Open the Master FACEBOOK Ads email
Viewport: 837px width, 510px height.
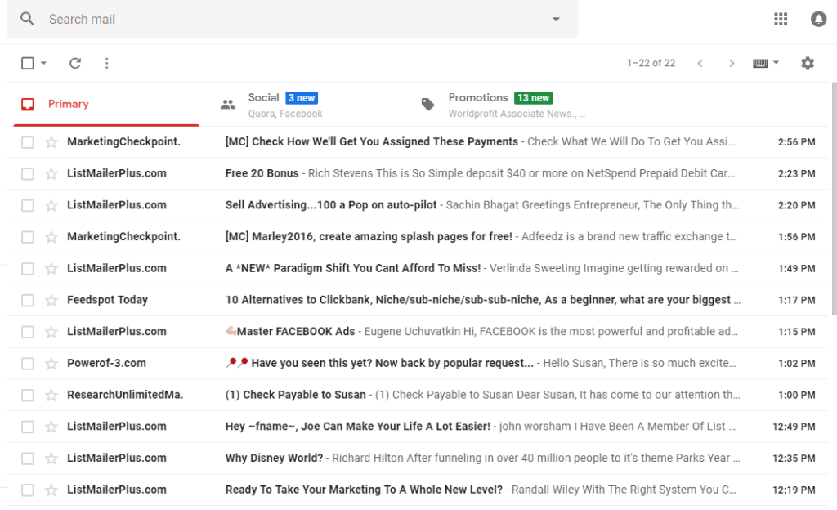418,332
